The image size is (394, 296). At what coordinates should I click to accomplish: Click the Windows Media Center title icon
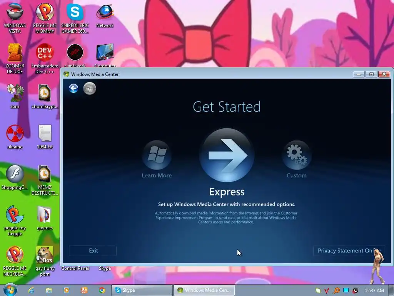coord(66,74)
